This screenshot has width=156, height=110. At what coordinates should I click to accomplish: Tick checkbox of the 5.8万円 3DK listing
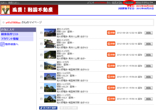41,44
